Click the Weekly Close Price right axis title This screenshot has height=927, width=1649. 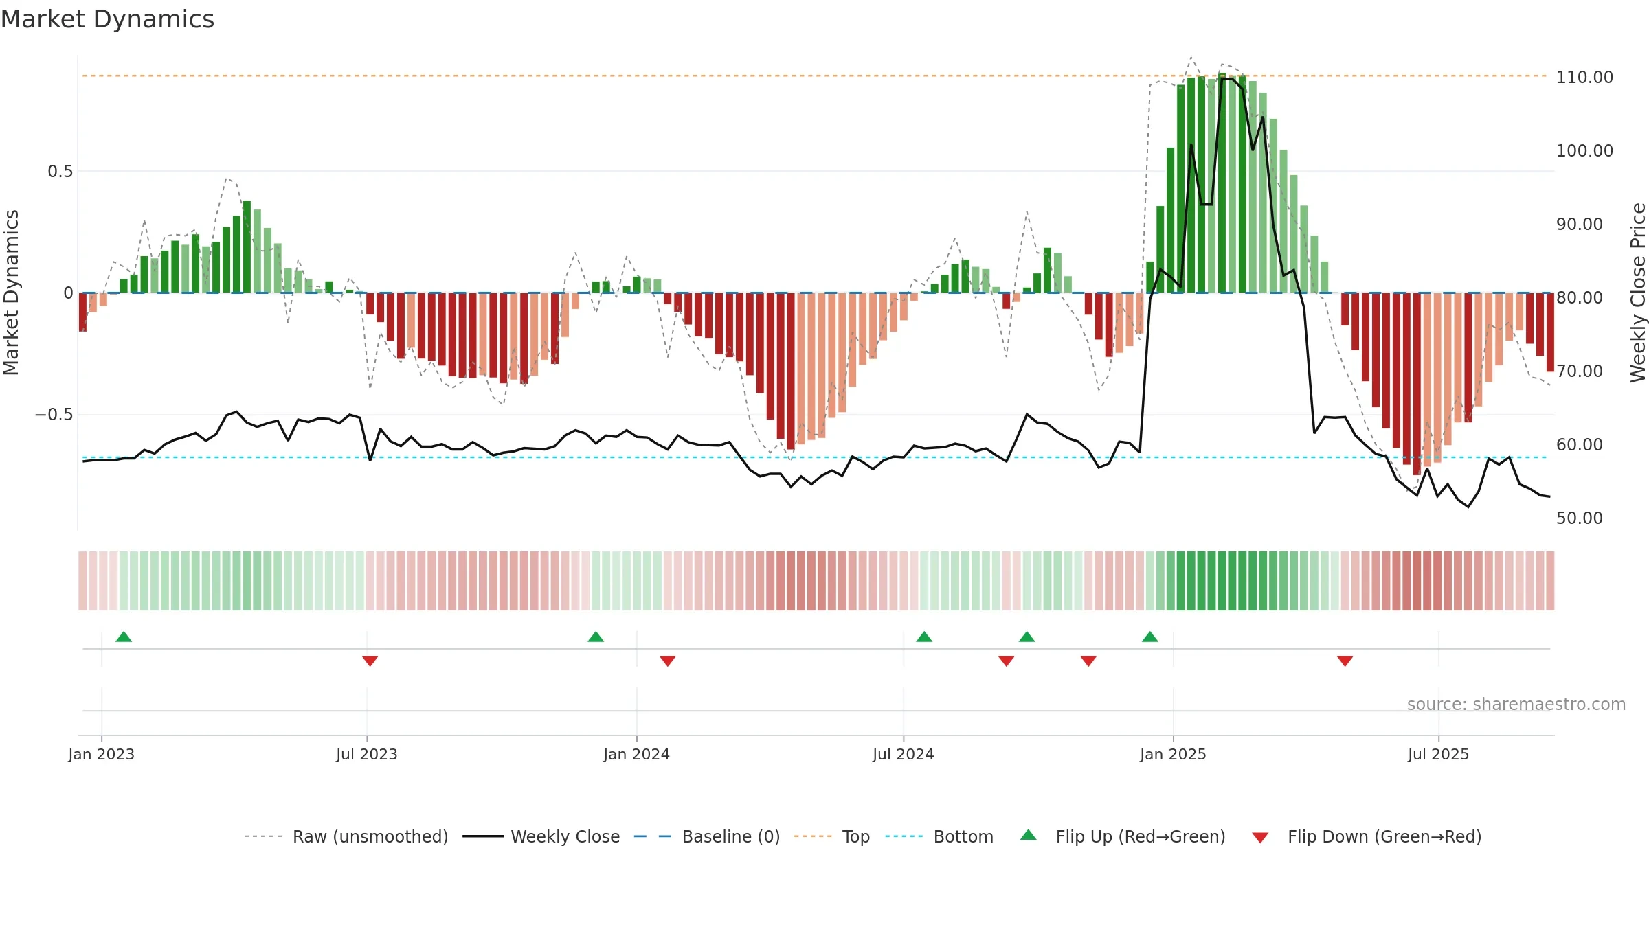(1638, 293)
